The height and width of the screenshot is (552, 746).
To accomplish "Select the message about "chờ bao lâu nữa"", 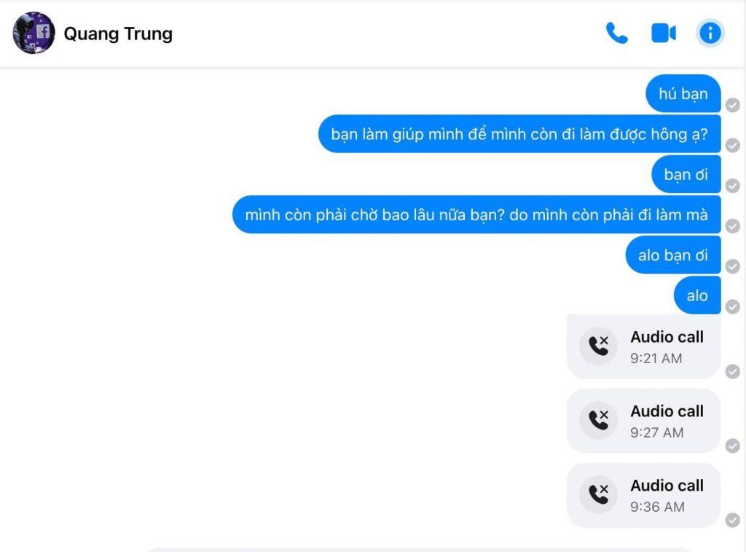I will pyautogui.click(x=476, y=214).
